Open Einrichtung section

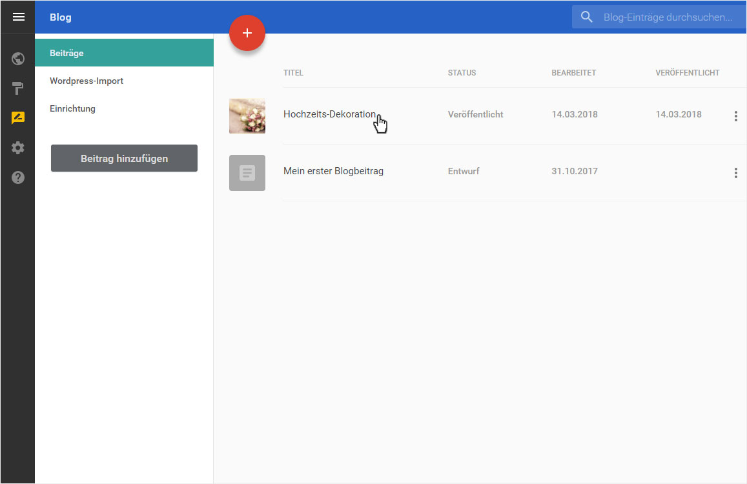click(x=72, y=108)
